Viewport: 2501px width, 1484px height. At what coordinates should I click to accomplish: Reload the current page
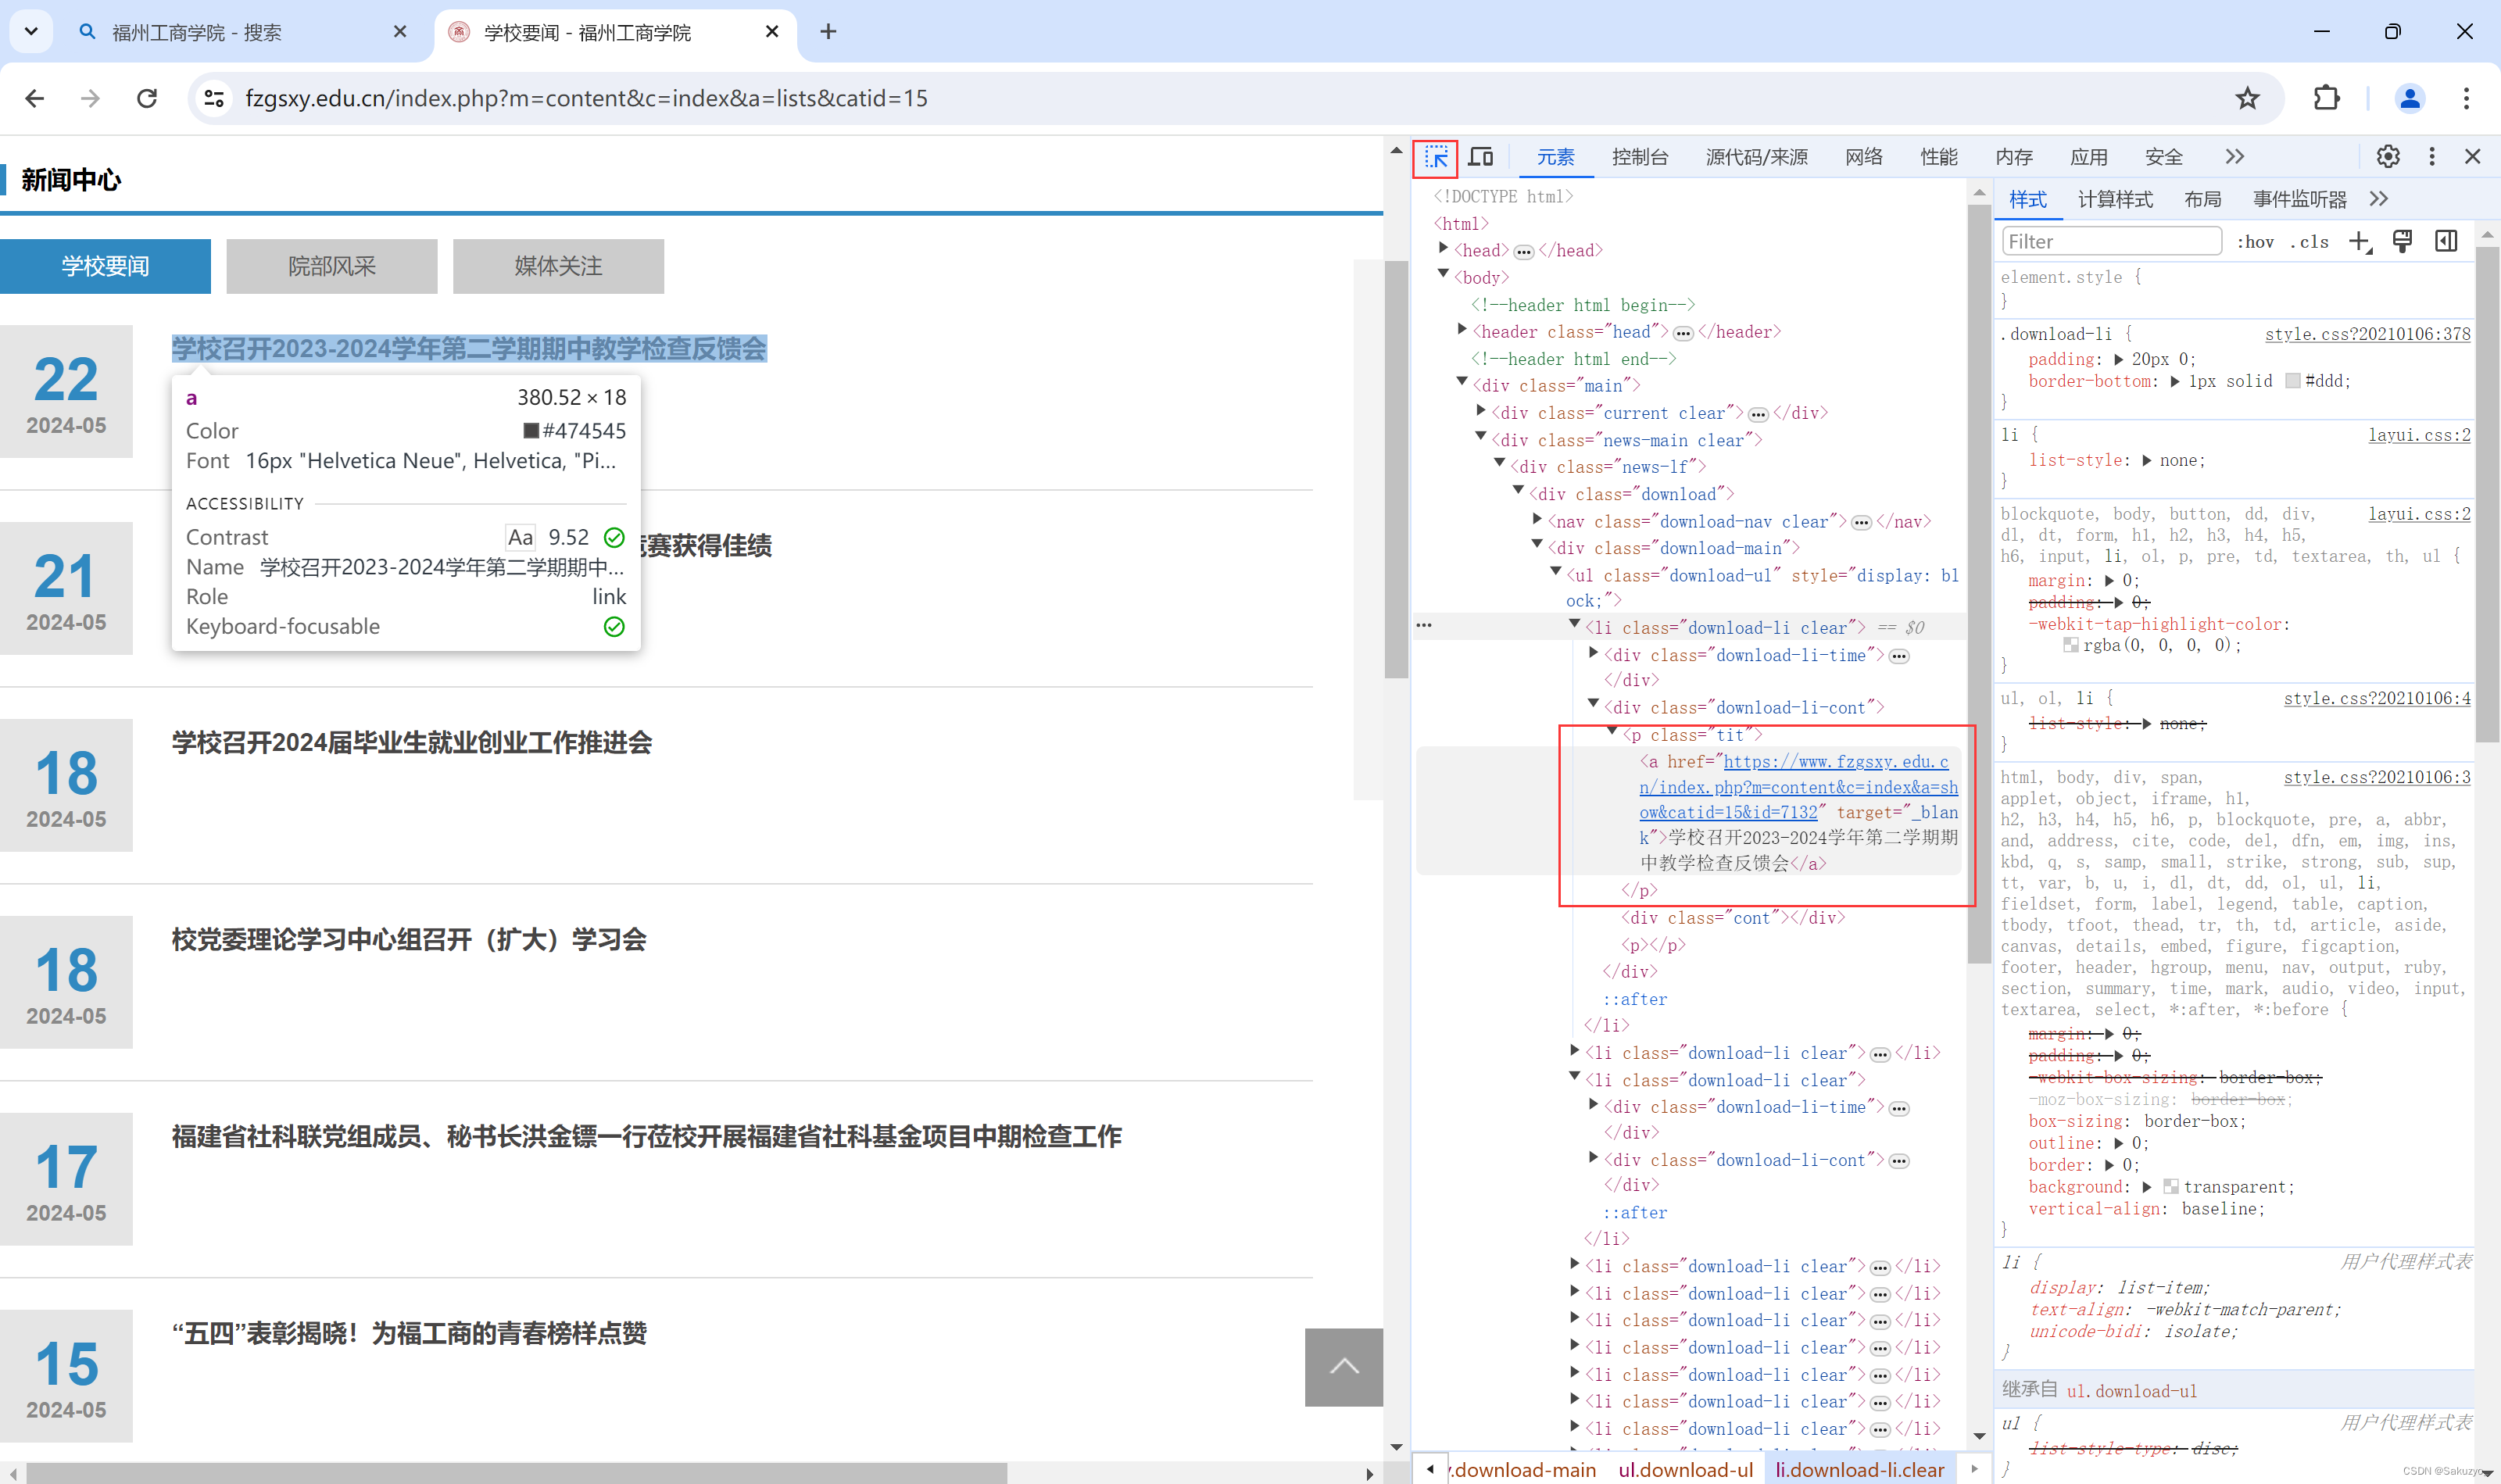click(x=147, y=98)
